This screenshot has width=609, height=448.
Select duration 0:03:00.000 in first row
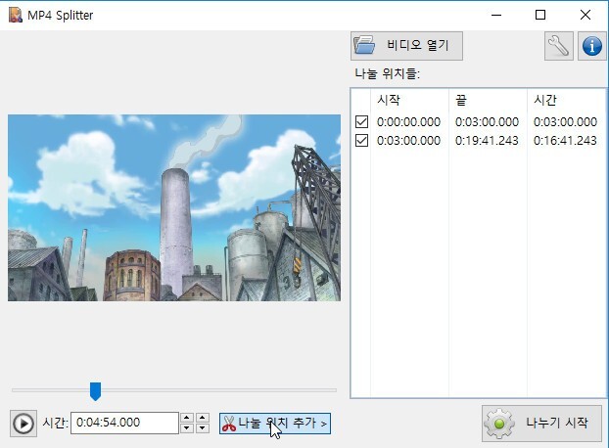point(565,122)
